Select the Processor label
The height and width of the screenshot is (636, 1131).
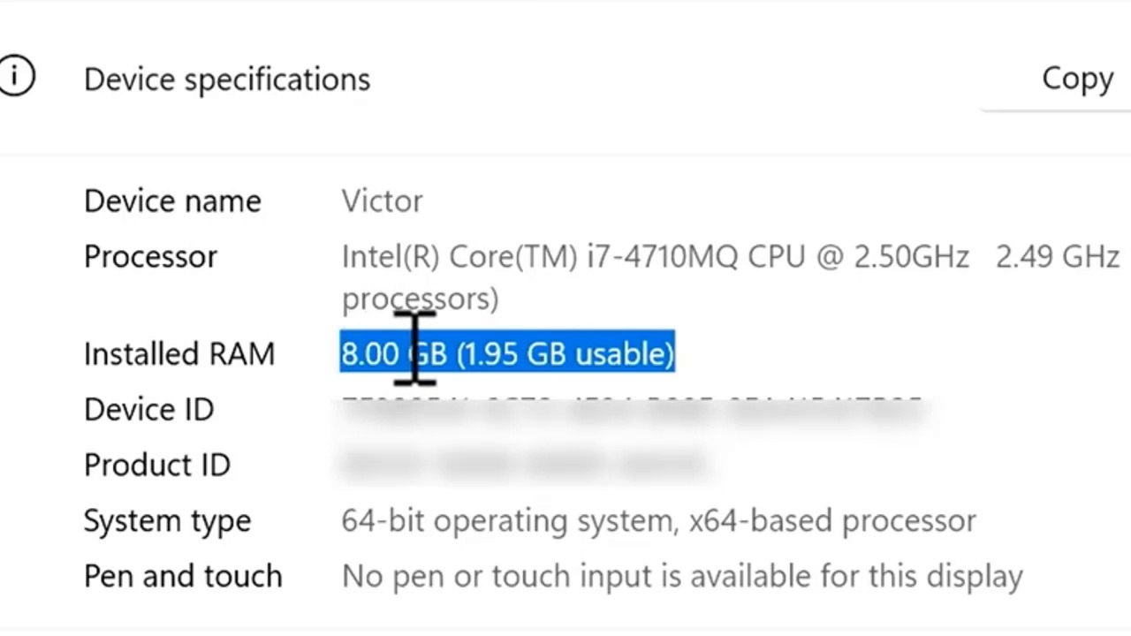pyautogui.click(x=150, y=256)
